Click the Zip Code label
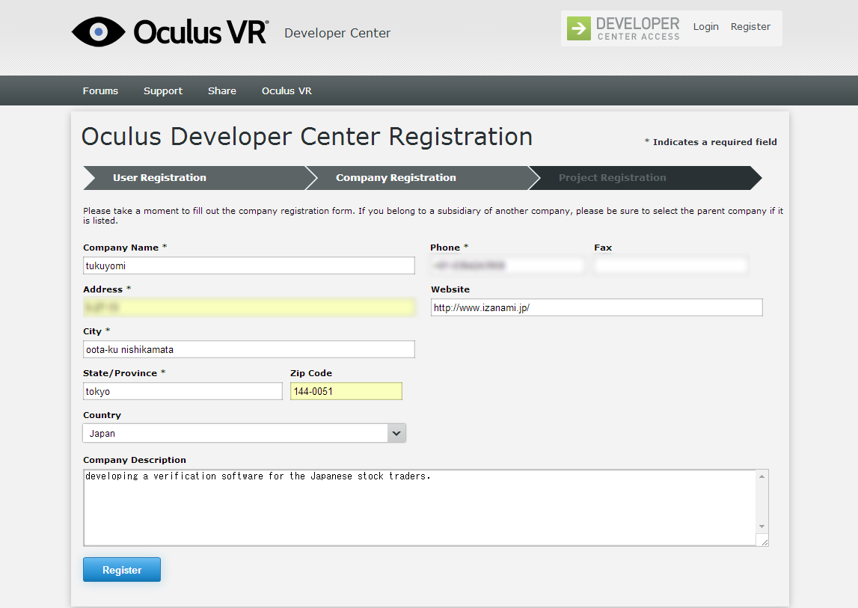858x608 pixels. click(x=310, y=373)
